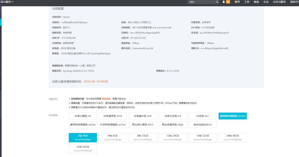The width and height of the screenshot is (299, 157).
Task: Select instance family 共享计算型 n4
Action: (83, 116)
